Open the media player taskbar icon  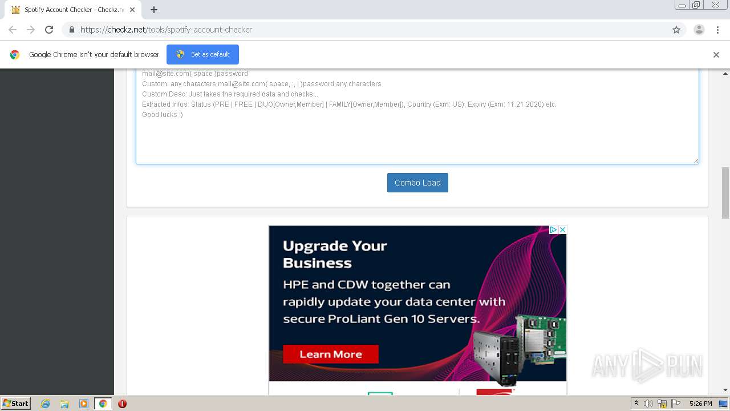[x=84, y=404]
